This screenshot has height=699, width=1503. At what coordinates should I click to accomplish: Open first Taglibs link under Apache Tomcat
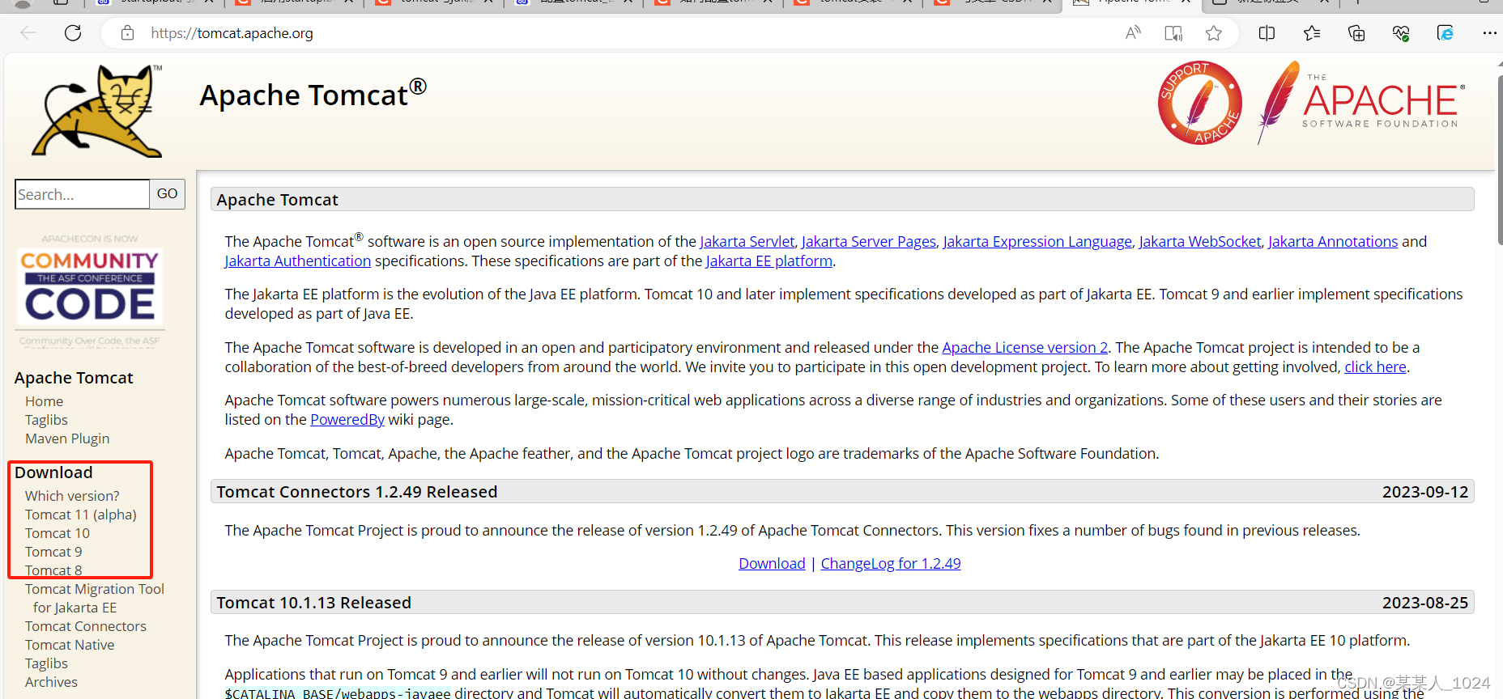click(46, 420)
